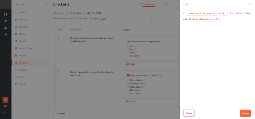Select the 'Is the unit functioning properly?' radio
This screenshot has height=119, width=255.
(x=128, y=41)
